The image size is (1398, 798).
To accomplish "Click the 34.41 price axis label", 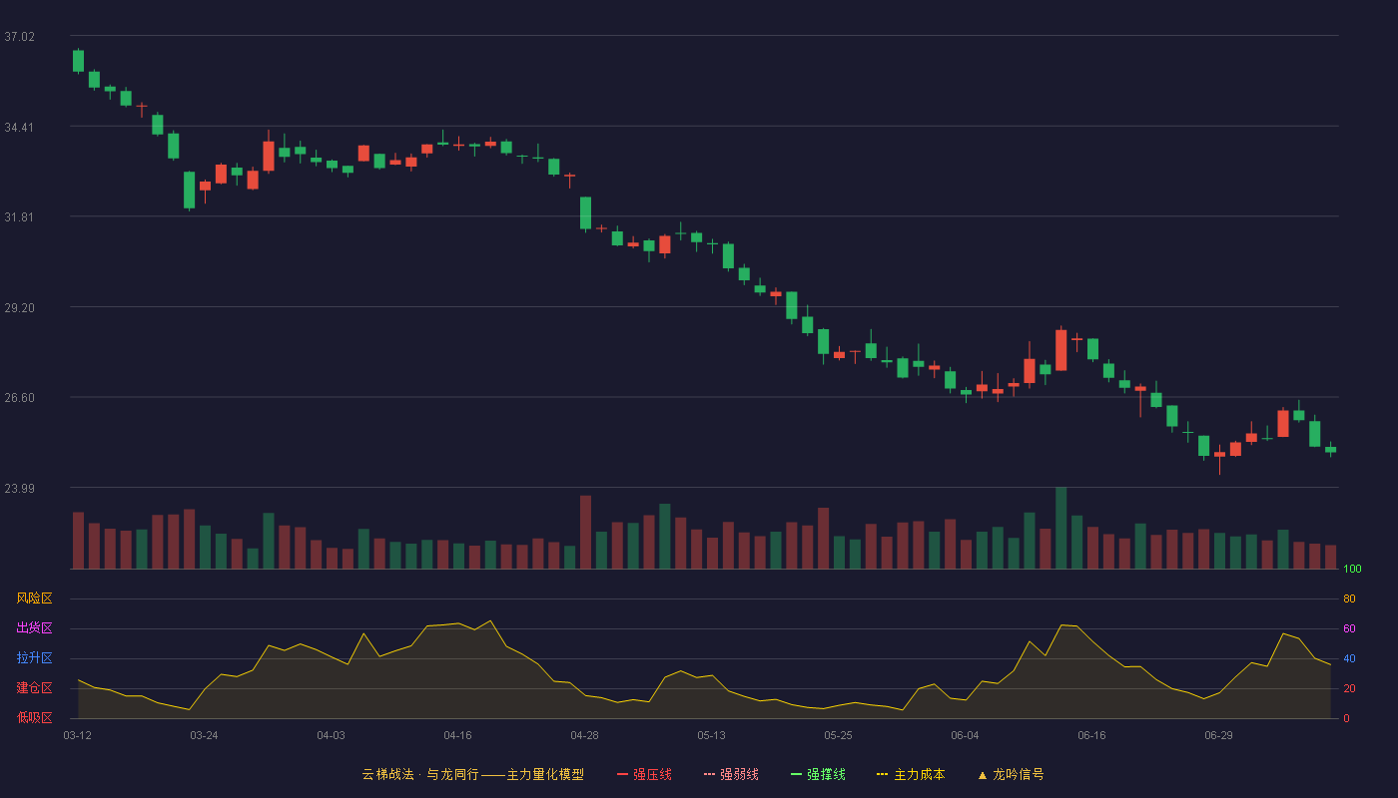I will click(x=19, y=128).
